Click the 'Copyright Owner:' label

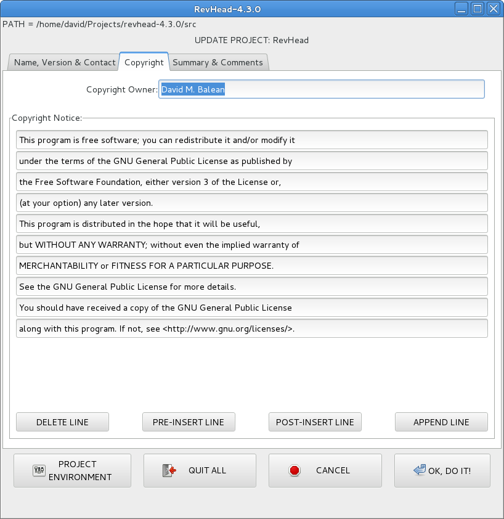(122, 89)
